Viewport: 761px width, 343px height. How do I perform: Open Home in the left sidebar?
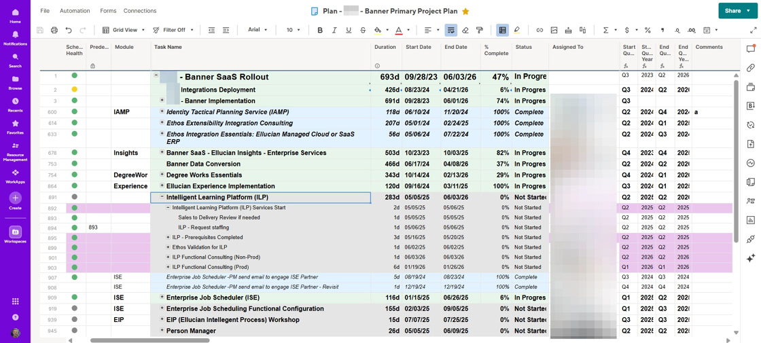[15, 16]
